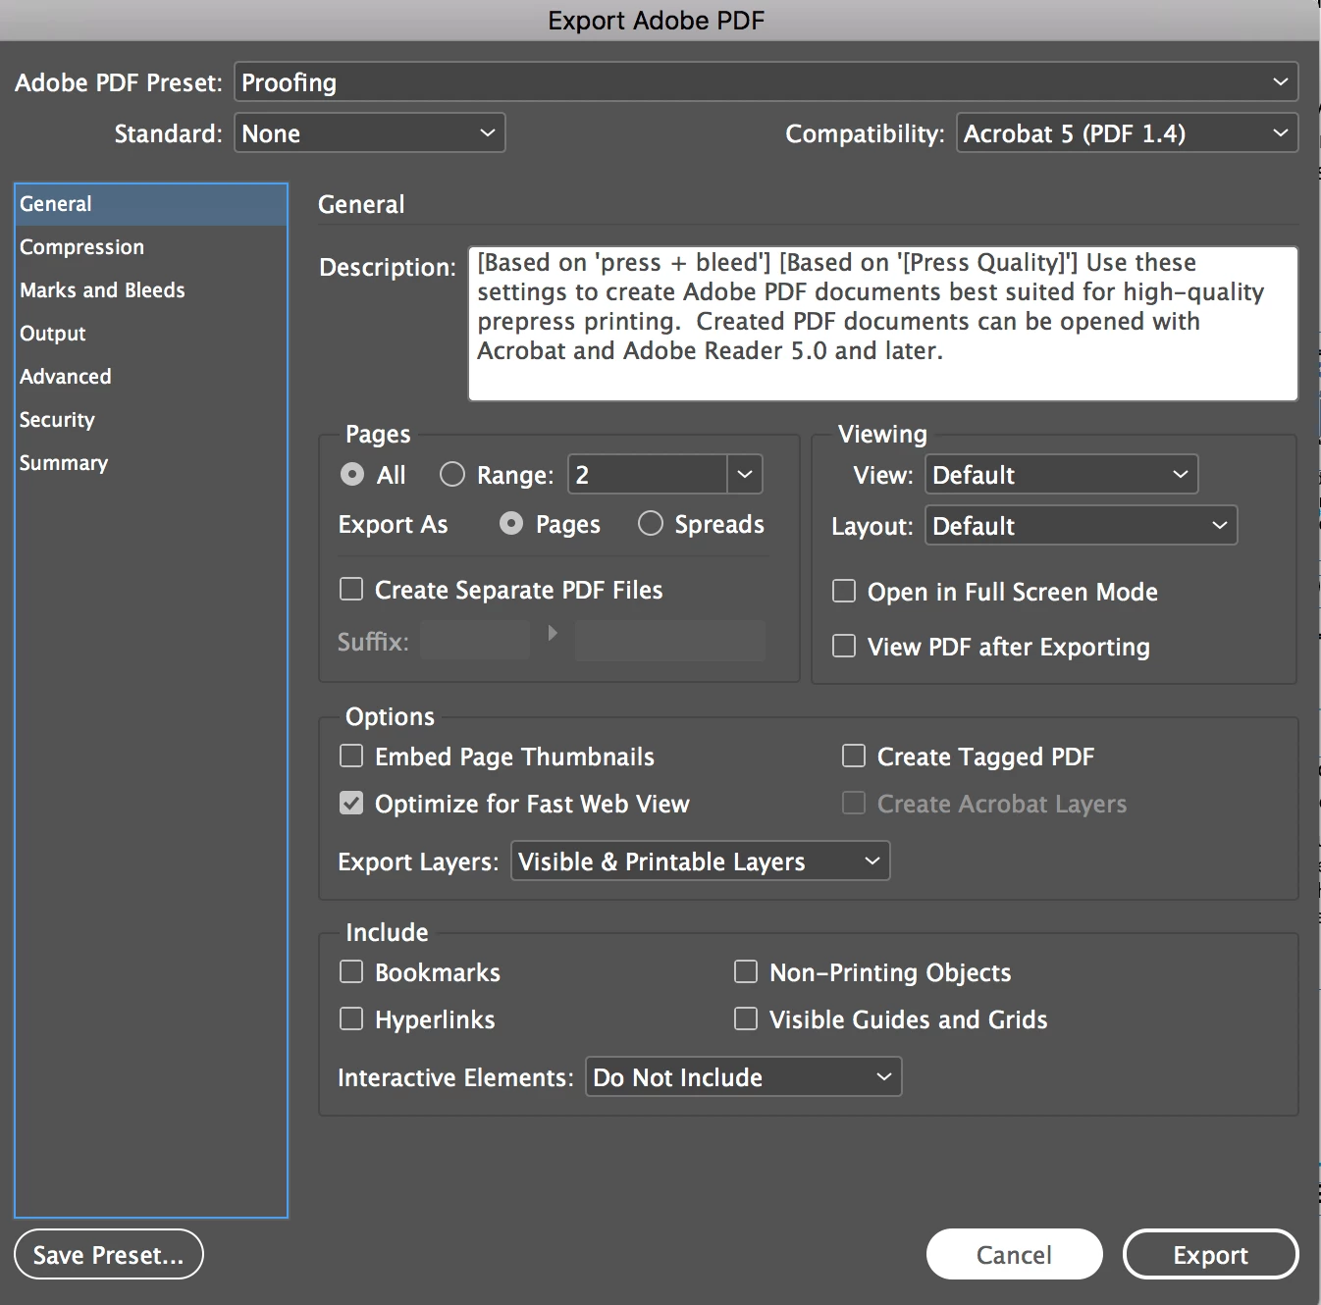The width and height of the screenshot is (1321, 1305).
Task: Go to the Output section
Action: tap(151, 334)
